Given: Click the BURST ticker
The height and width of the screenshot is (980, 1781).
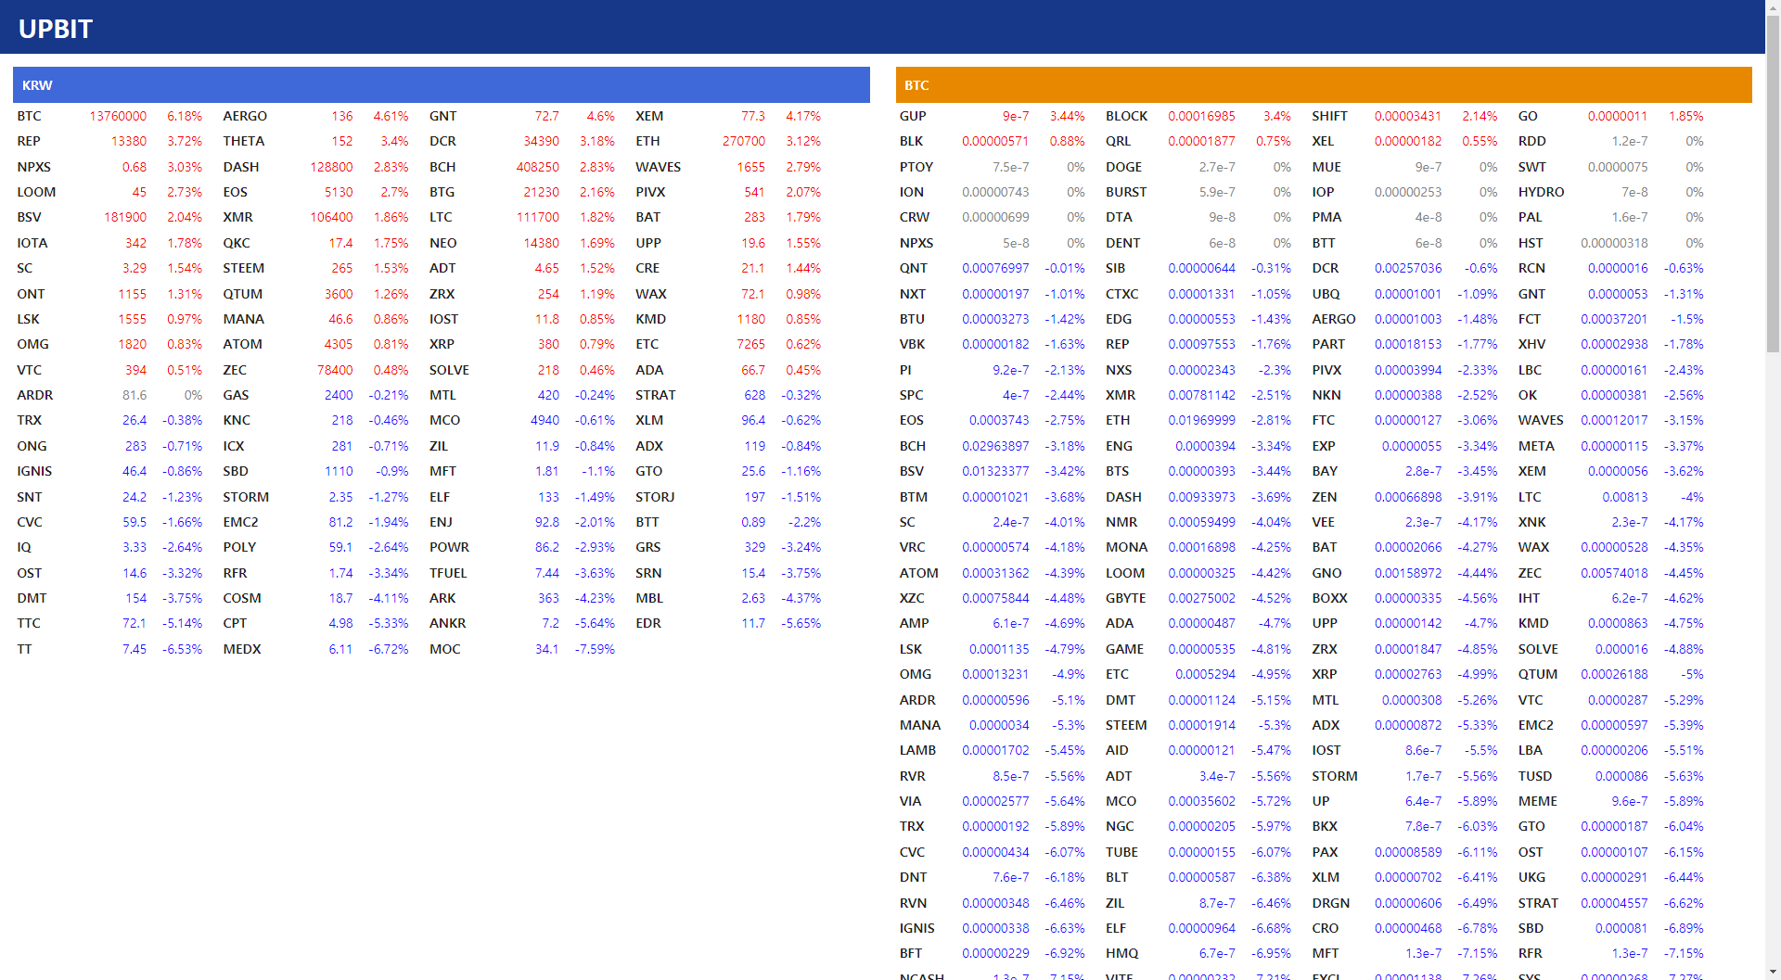Looking at the screenshot, I should (x=1127, y=192).
